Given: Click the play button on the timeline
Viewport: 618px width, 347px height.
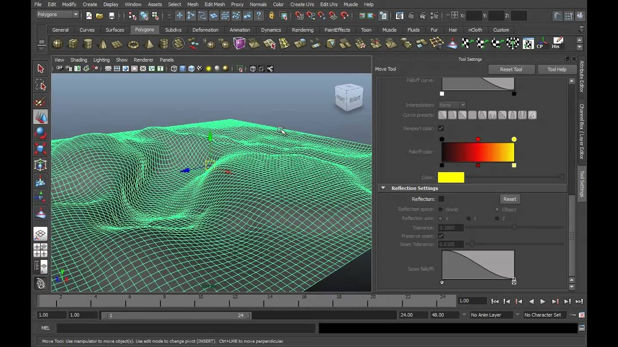Looking at the screenshot, I should 543,301.
